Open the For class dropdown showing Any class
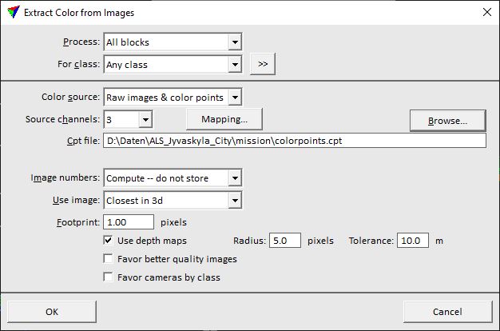The image size is (500, 331). tap(173, 65)
